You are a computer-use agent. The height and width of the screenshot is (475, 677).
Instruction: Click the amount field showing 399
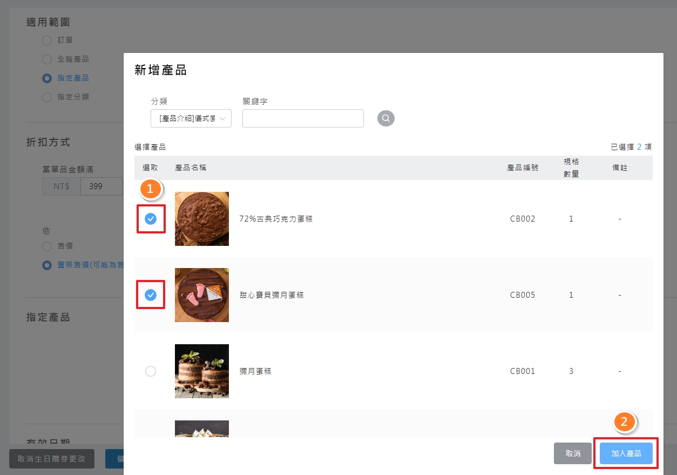pyautogui.click(x=101, y=186)
